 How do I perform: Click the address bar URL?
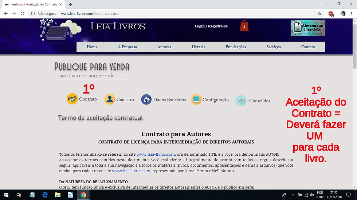90,13
